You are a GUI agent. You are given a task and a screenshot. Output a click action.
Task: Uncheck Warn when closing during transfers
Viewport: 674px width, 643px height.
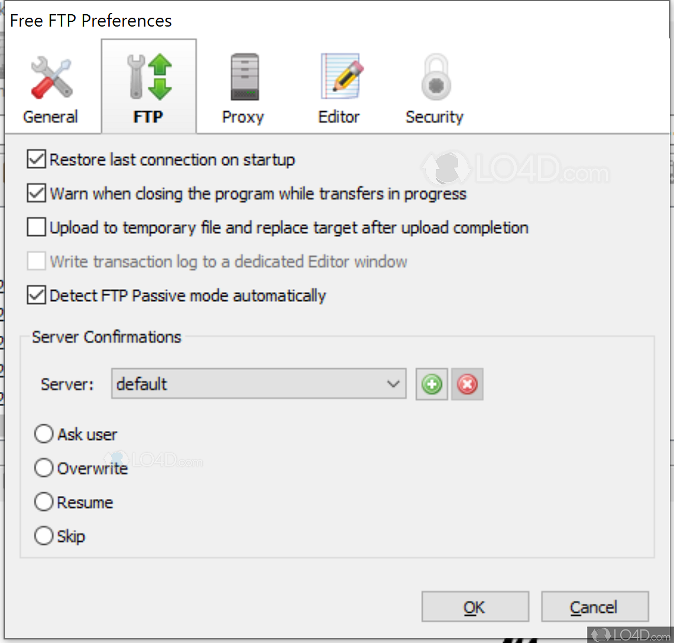coord(36,193)
